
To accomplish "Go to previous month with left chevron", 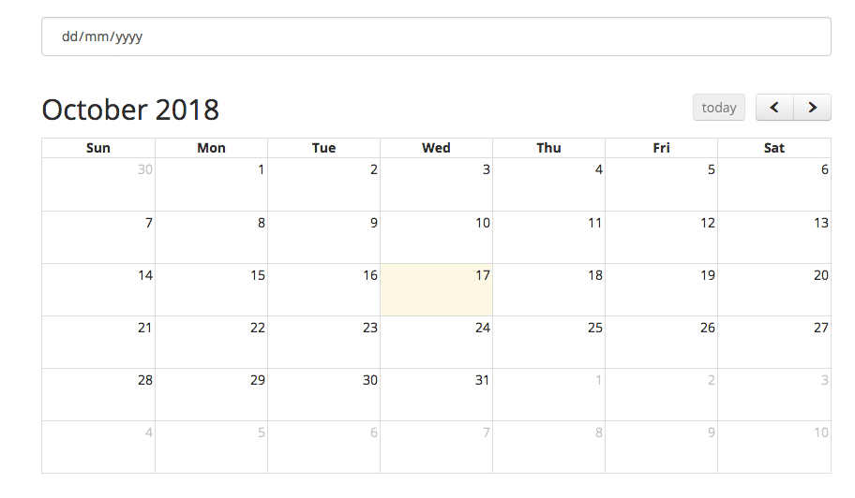I will [x=774, y=108].
